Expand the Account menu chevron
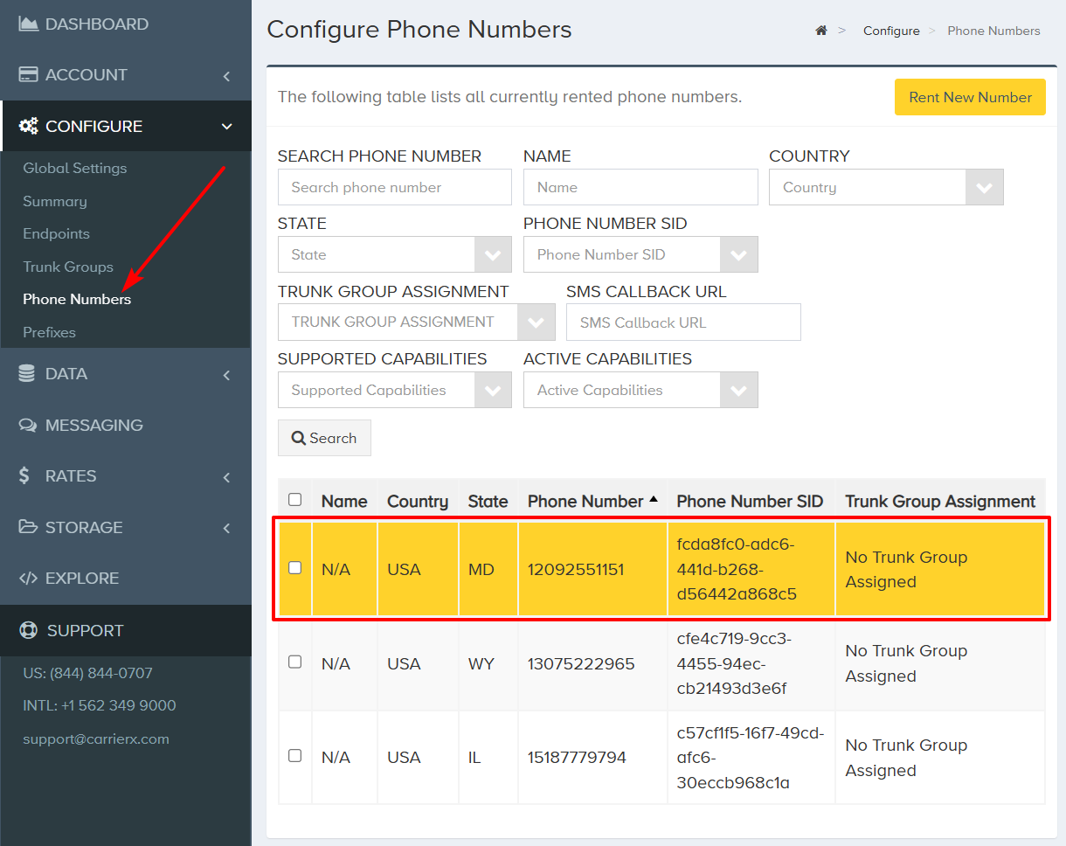Screen dimensions: 1066x846 click(x=226, y=76)
